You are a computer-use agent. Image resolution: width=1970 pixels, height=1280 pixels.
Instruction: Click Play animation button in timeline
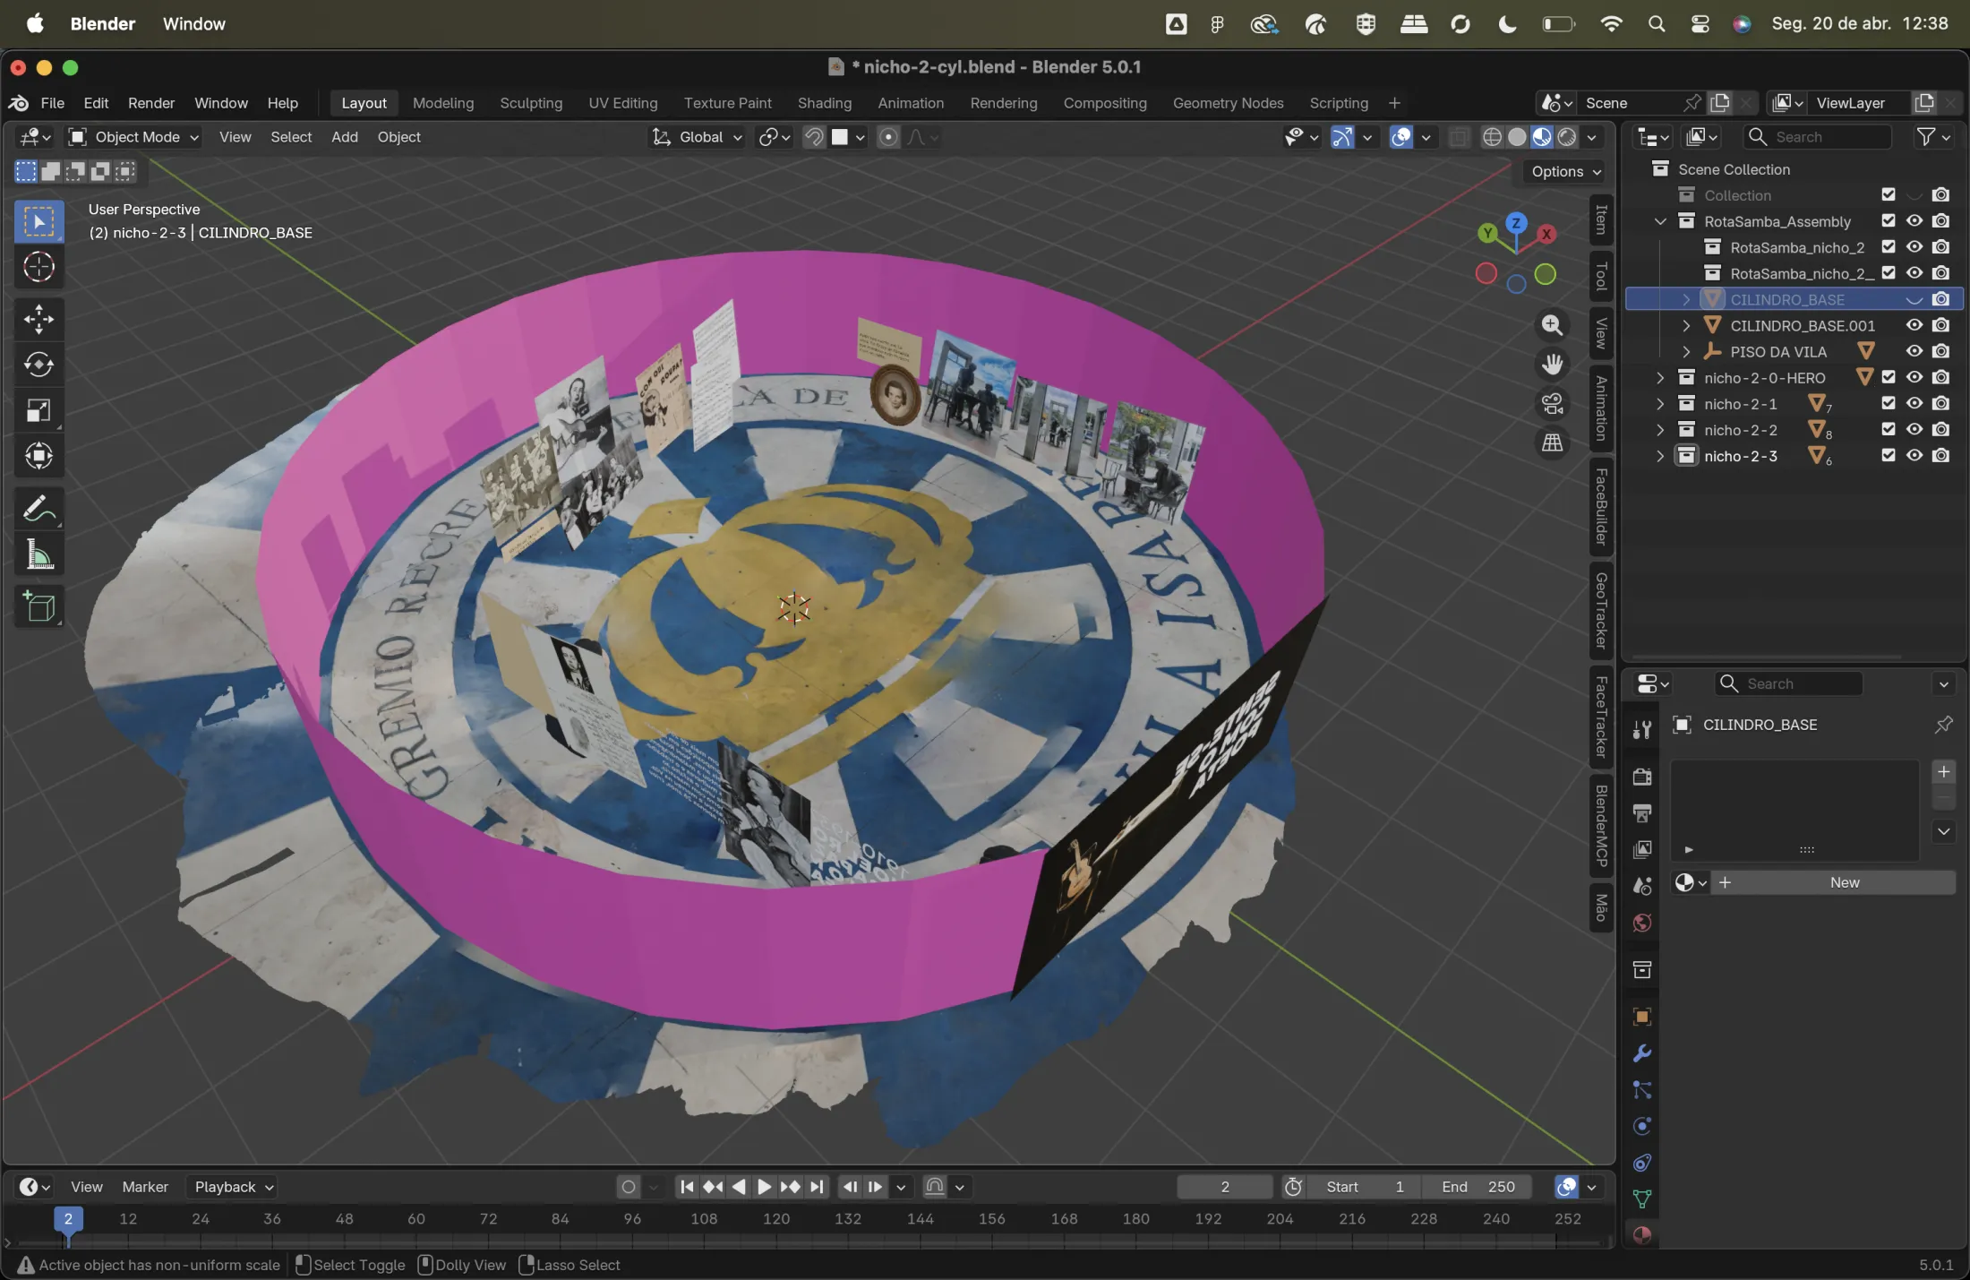pos(764,1187)
